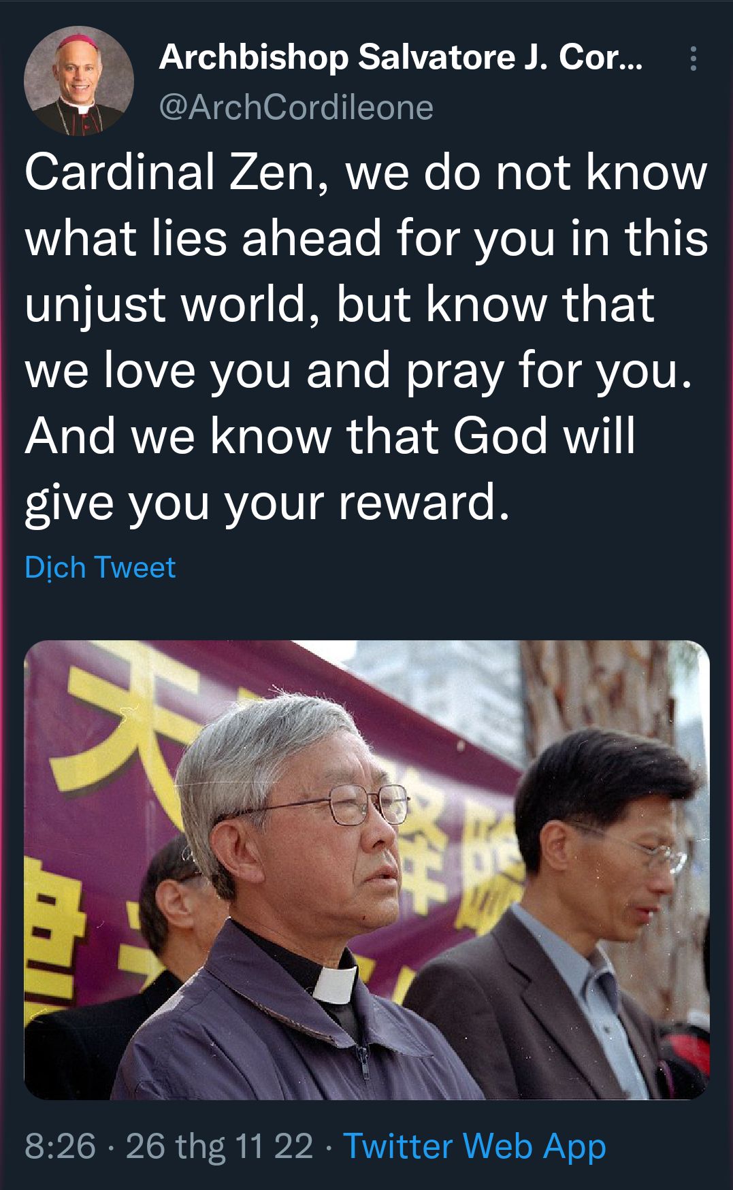Click the pink zucchetto on avatar
Screen dimensions: 733x1190
tap(79, 37)
